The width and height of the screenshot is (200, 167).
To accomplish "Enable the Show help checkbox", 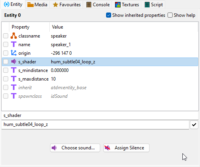I will point(170,15).
